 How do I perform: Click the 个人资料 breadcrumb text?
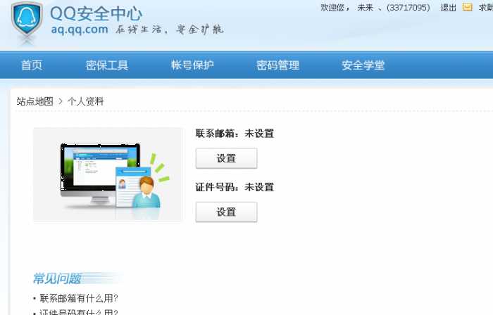pyautogui.click(x=85, y=101)
